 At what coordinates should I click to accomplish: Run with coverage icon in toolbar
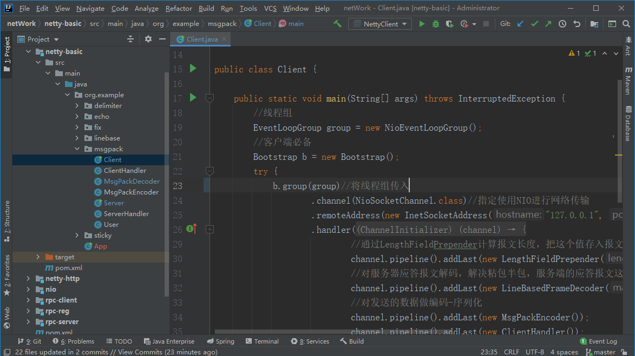coord(449,24)
